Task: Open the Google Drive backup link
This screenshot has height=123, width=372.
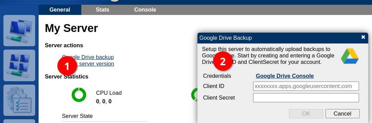Action: tap(88, 57)
